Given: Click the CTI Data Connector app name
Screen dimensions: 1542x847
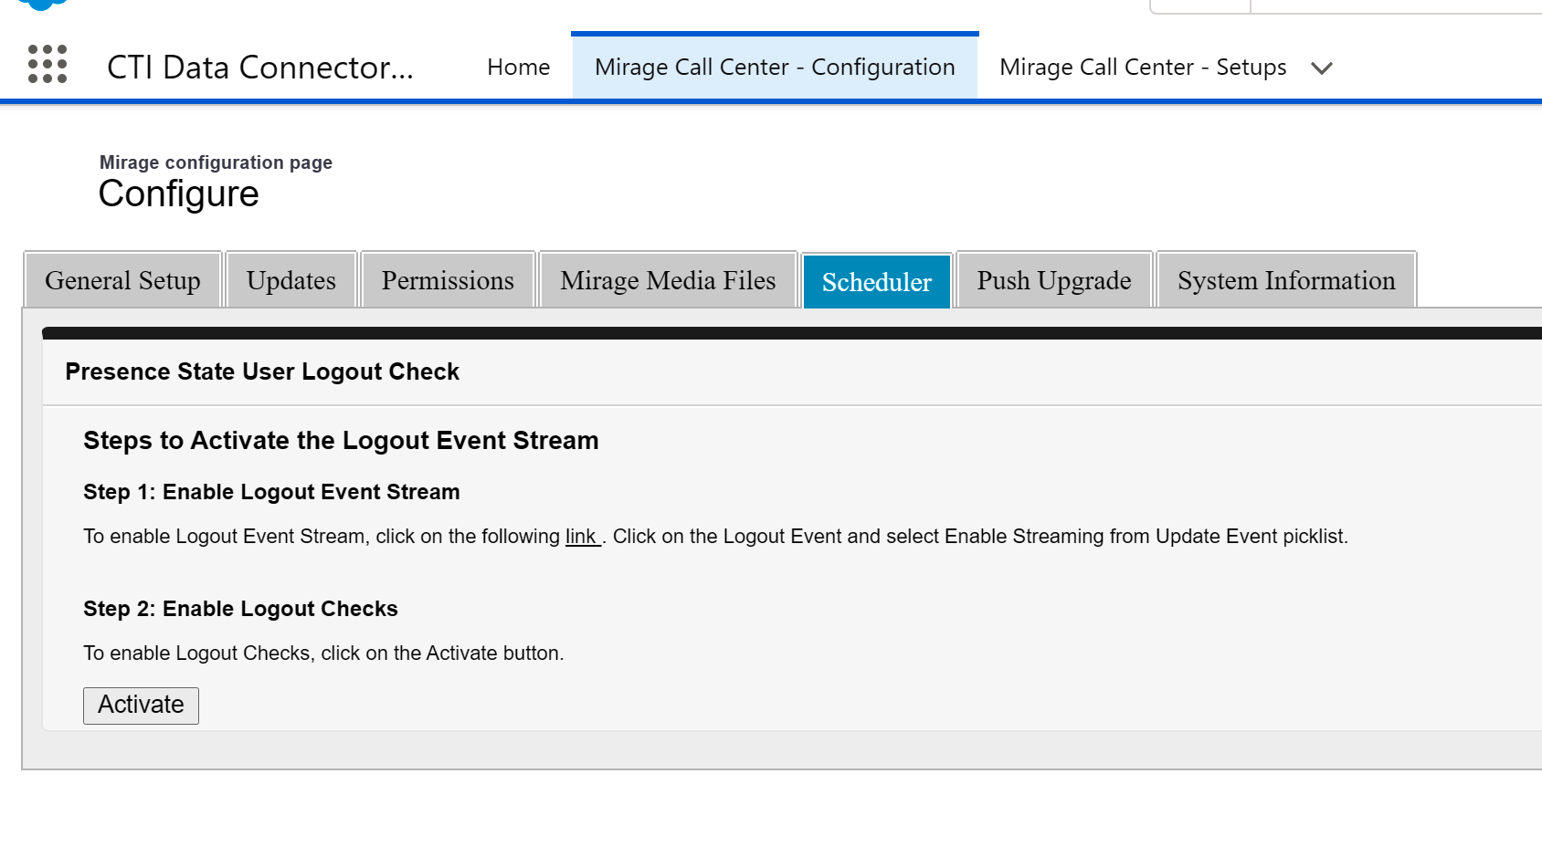Looking at the screenshot, I should pyautogui.click(x=260, y=68).
